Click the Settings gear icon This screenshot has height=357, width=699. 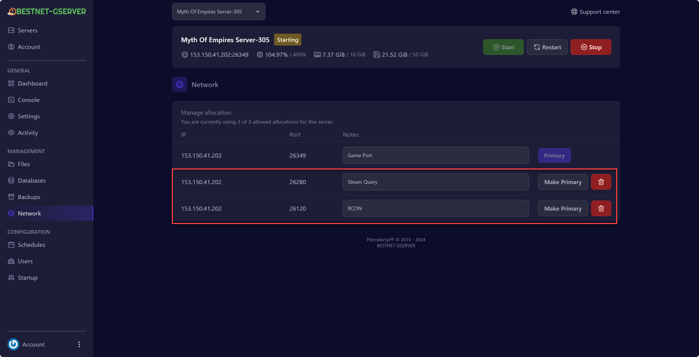(x=11, y=116)
